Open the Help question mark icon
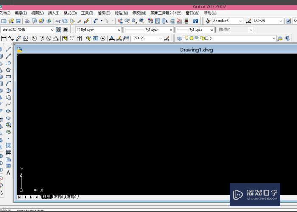Viewport: 297px width, 212px height. pos(196,21)
